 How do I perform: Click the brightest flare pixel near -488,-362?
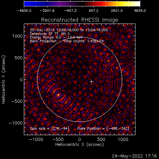coord(58,95)
